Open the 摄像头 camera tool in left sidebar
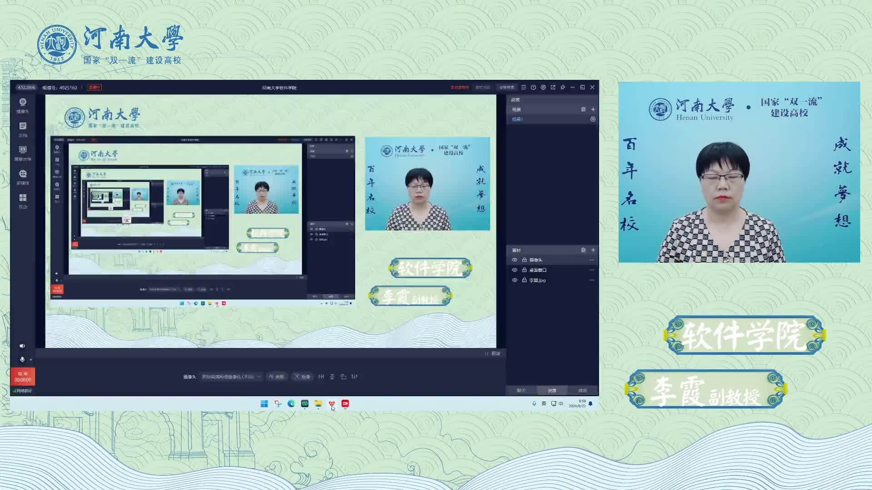 coord(23,105)
